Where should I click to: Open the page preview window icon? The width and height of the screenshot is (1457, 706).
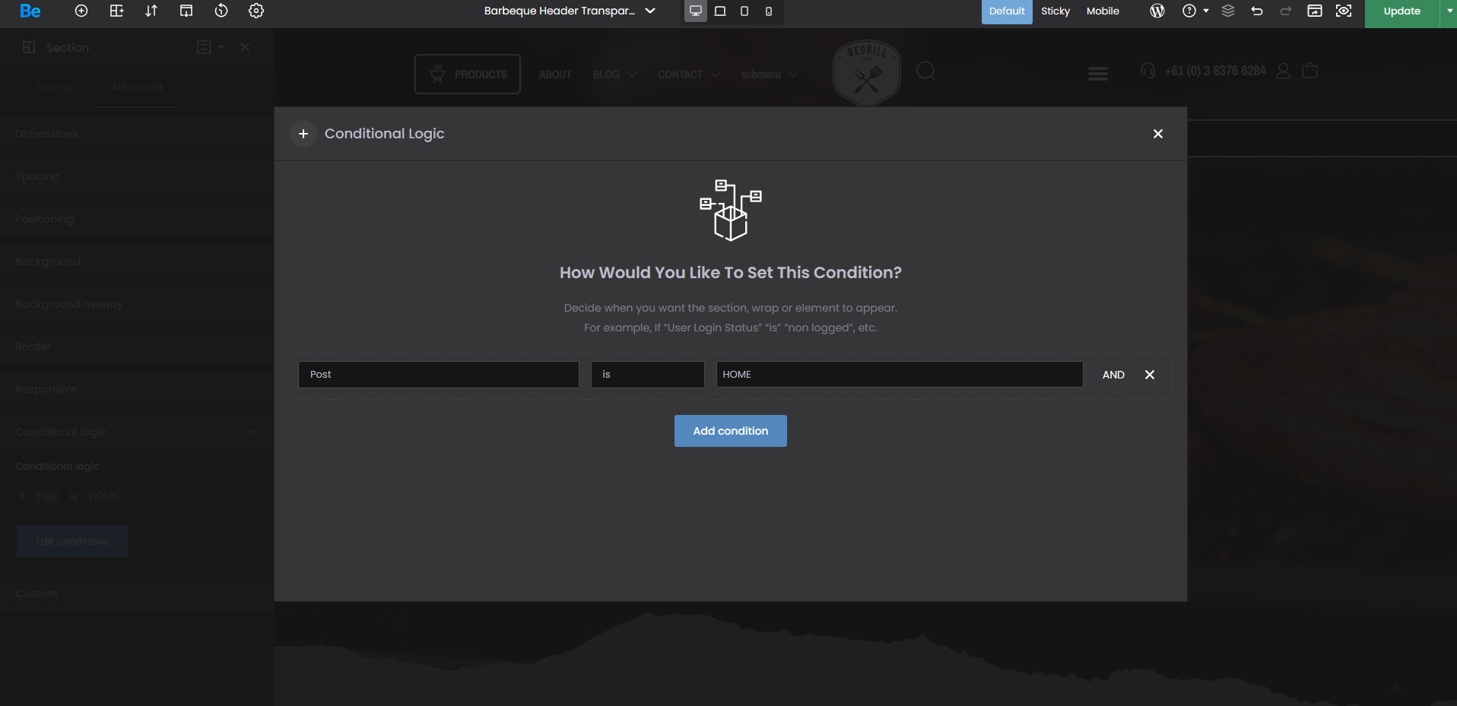[x=1315, y=11]
